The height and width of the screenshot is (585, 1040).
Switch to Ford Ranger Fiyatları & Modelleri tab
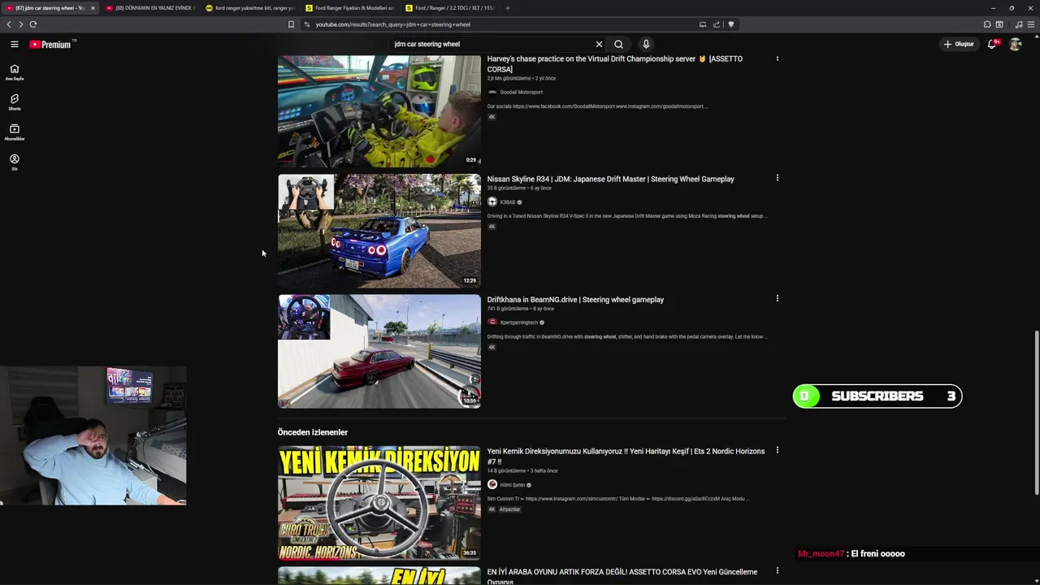349,8
